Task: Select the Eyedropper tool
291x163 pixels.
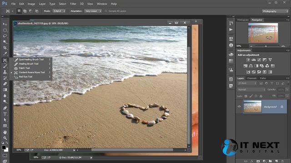Action: tap(5, 54)
